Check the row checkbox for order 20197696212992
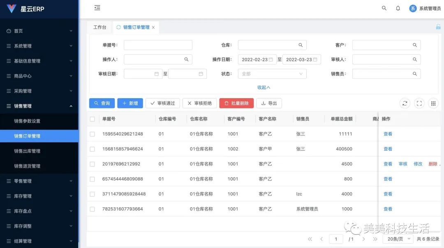 pos(92,163)
